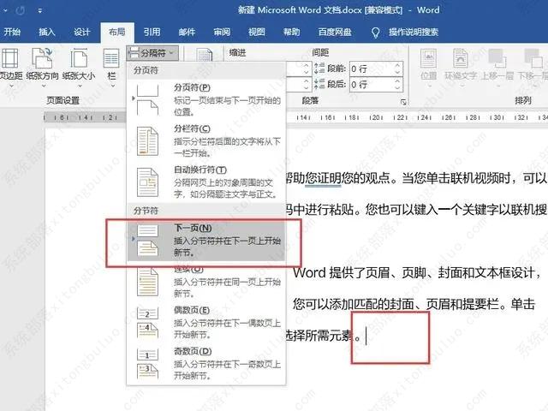
Task: Click the 段后 spacing icon
Action: [x=319, y=84]
